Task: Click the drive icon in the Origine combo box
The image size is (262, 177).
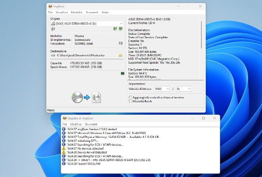Action: (x=53, y=24)
